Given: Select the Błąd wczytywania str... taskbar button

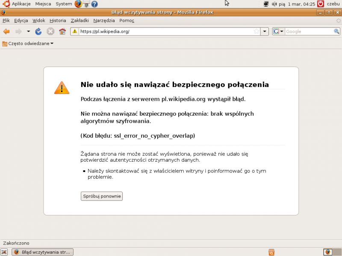Looking at the screenshot, I should point(42,252).
